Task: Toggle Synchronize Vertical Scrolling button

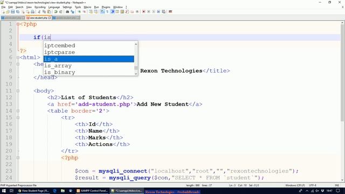Action: (91, 12)
